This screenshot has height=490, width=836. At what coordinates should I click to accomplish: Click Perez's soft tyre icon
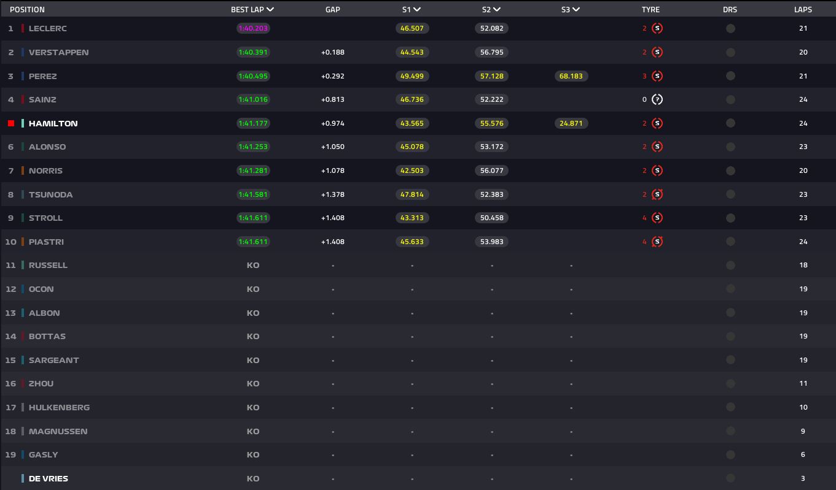click(x=657, y=76)
